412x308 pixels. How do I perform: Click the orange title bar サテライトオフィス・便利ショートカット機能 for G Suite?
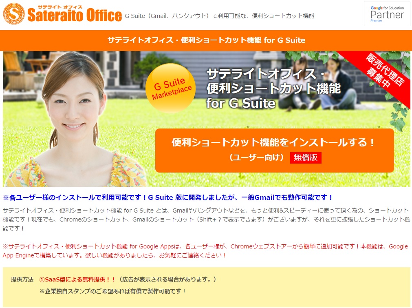pos(206,40)
